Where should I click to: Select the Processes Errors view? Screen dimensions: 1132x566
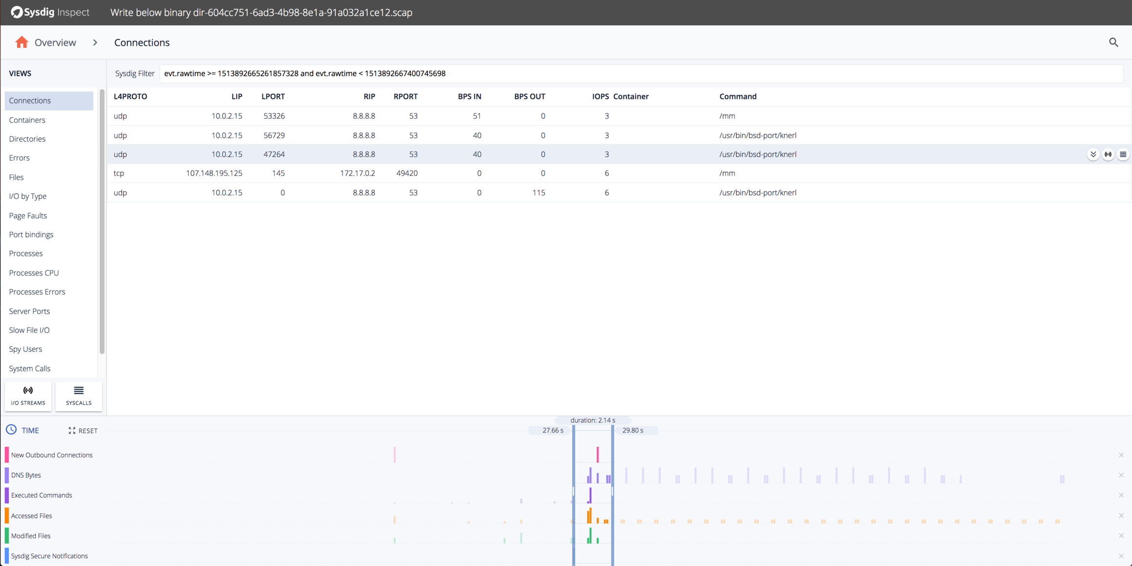[x=49, y=292]
